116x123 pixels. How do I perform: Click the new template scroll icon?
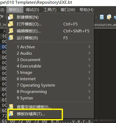pos(11,17)
